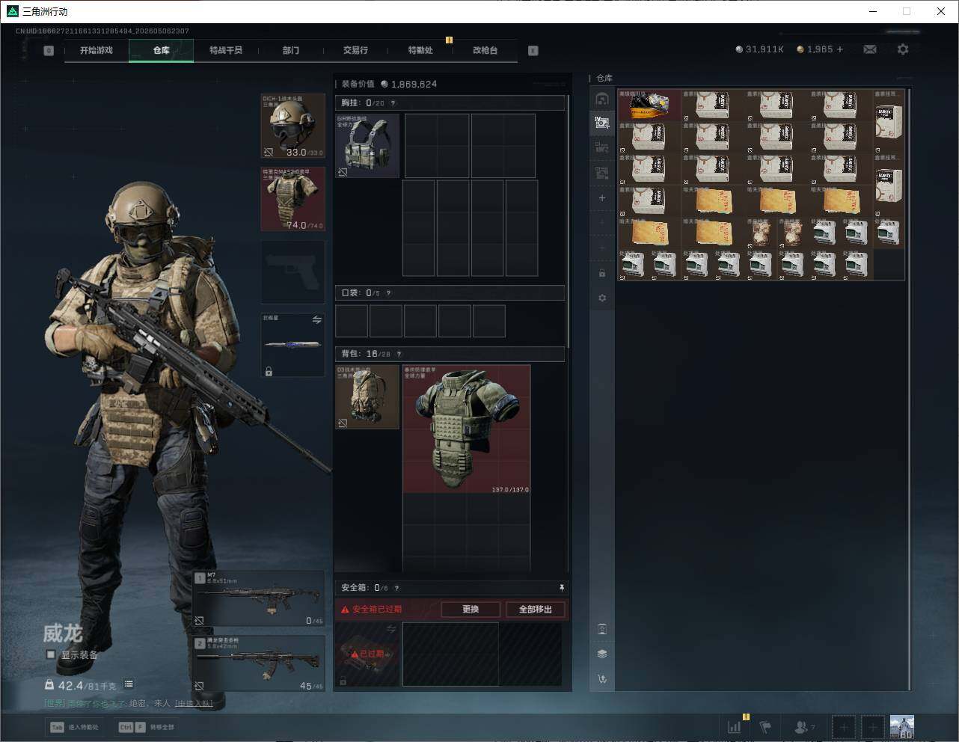The image size is (959, 742).
Task: Select the colorful item in first warehouse cell
Action: tap(649, 105)
